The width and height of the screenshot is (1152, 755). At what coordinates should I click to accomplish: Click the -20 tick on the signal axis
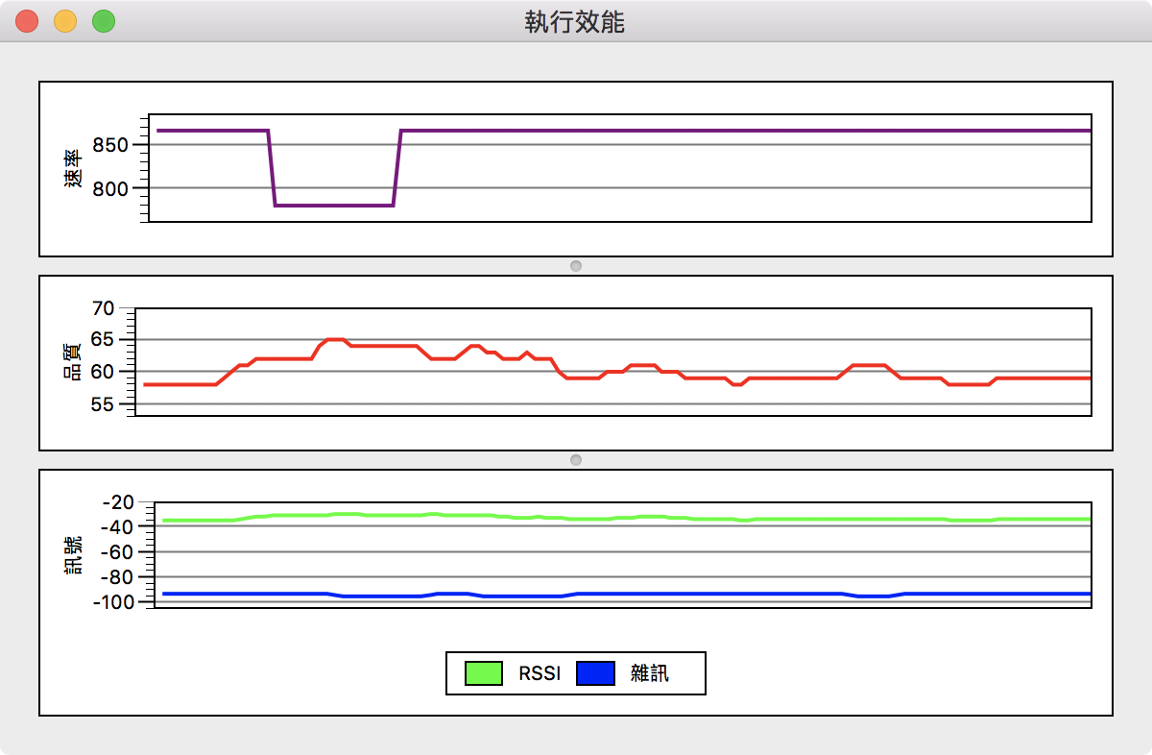click(118, 501)
